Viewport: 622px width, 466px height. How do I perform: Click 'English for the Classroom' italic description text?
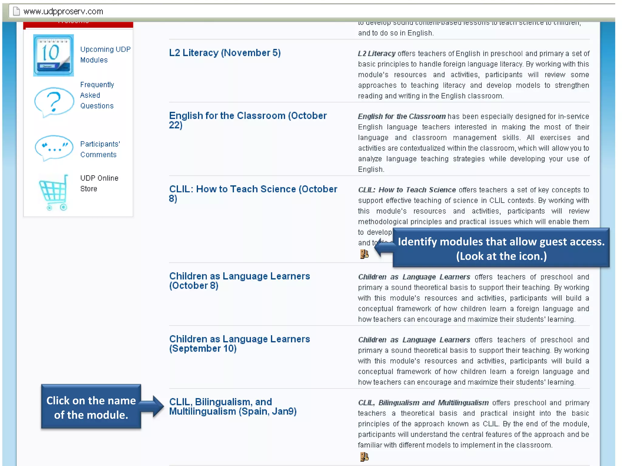click(x=402, y=116)
